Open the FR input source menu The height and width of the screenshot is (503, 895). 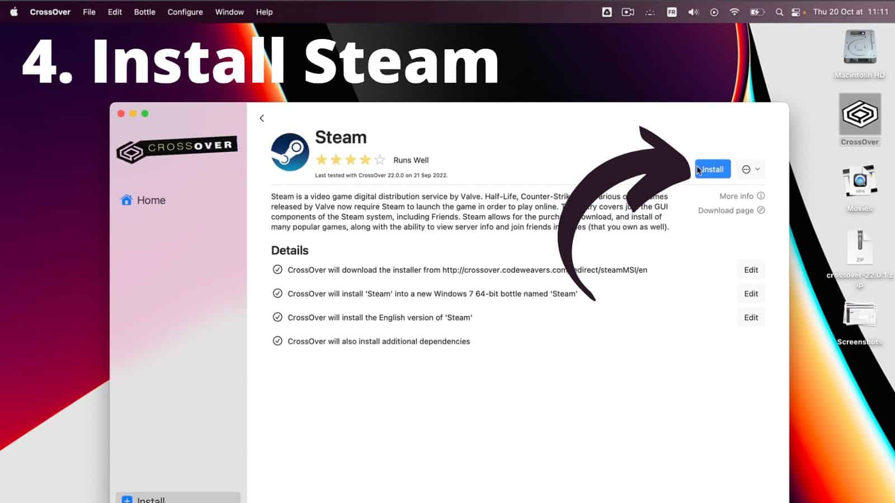coord(672,12)
